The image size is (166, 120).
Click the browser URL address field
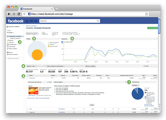click(85, 14)
